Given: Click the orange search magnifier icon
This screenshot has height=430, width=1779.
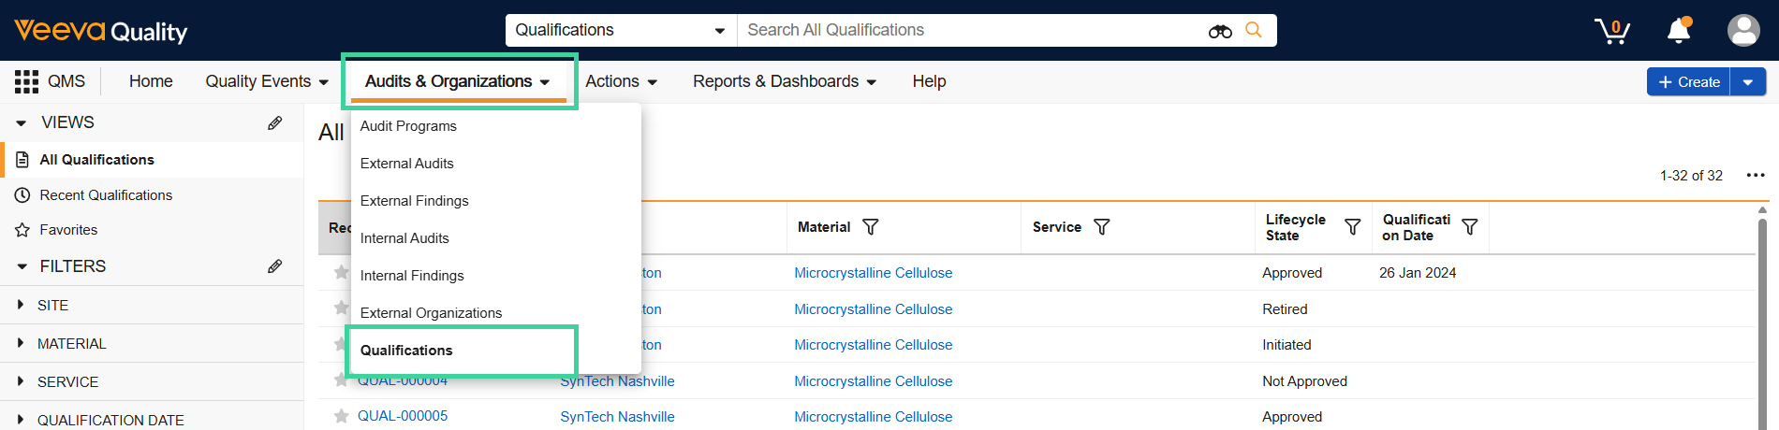Looking at the screenshot, I should [1254, 30].
